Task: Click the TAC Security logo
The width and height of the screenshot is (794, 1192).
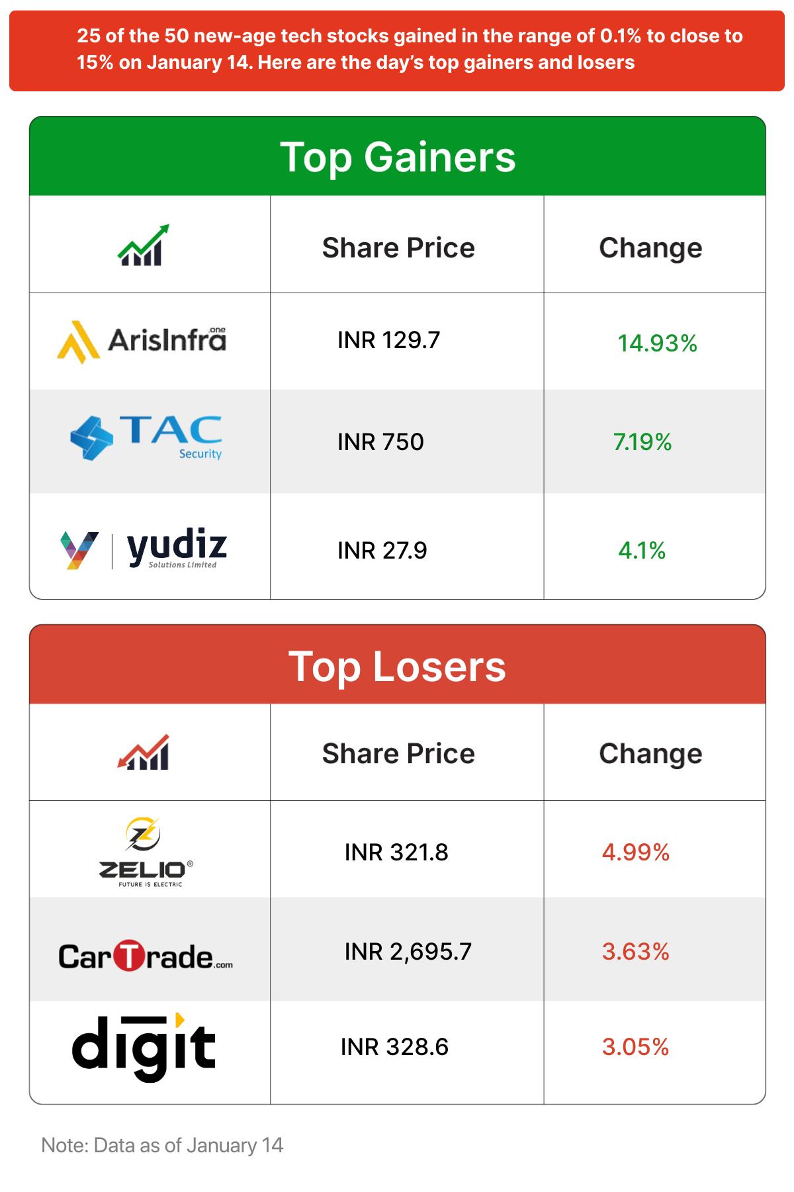Action: pos(146,438)
